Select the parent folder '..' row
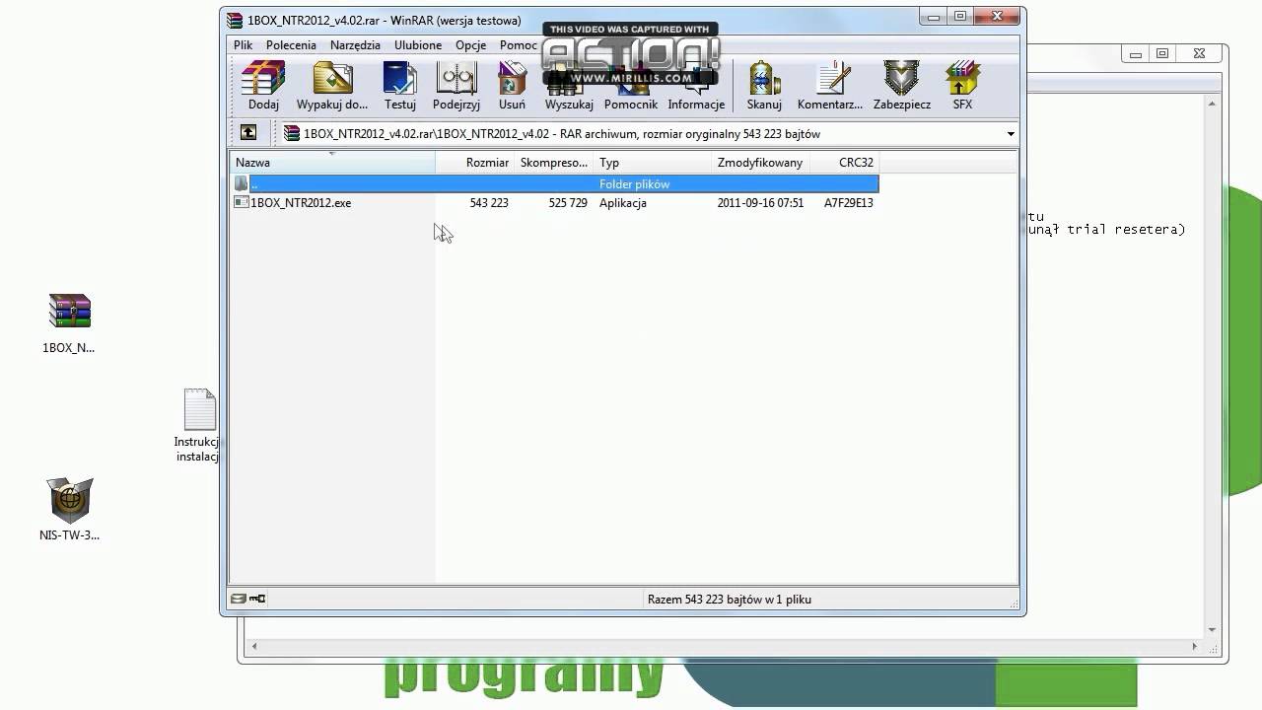 (555, 184)
